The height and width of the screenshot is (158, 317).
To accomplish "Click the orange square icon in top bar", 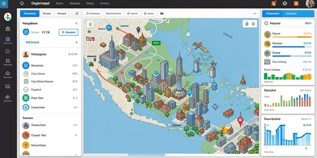I will click(296, 3).
